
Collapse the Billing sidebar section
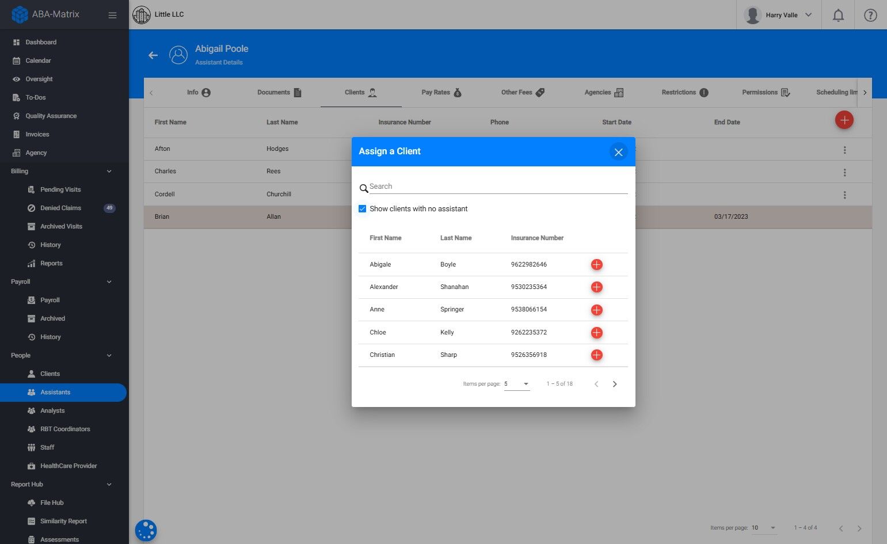(109, 171)
